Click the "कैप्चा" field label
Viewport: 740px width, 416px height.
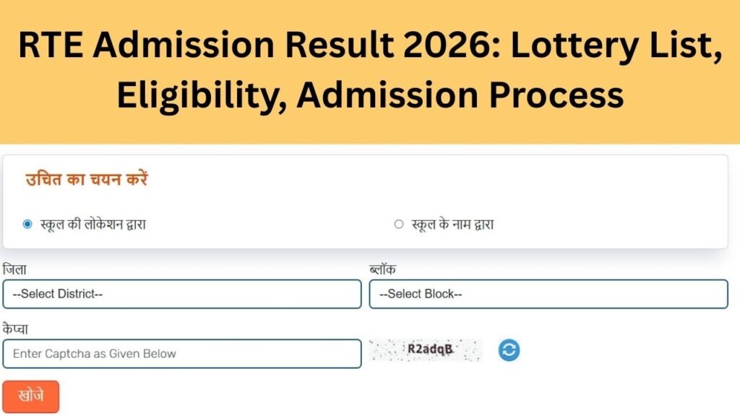point(16,329)
